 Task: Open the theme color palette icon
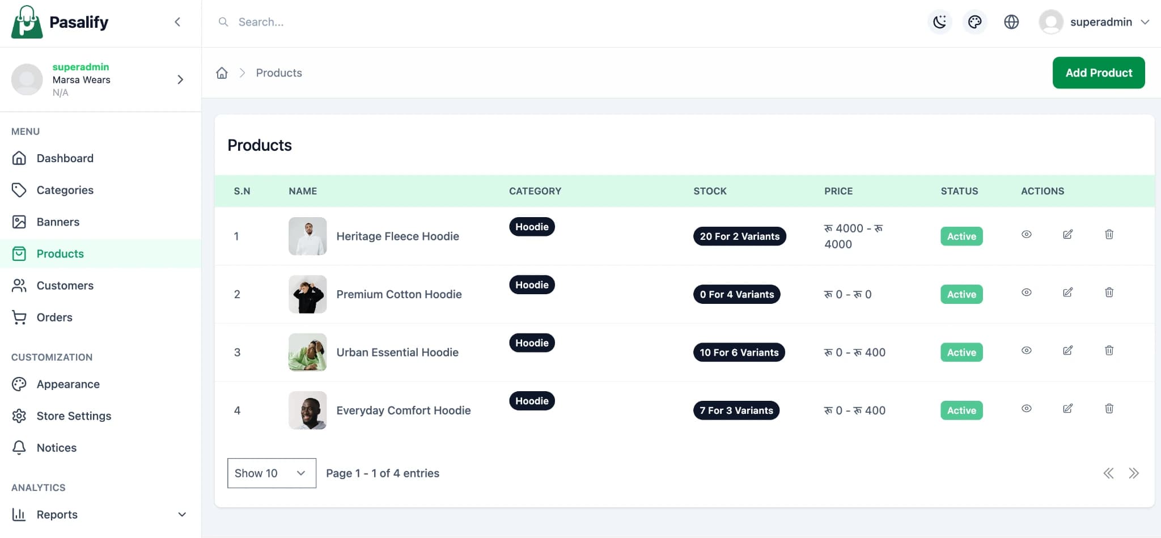coord(975,22)
